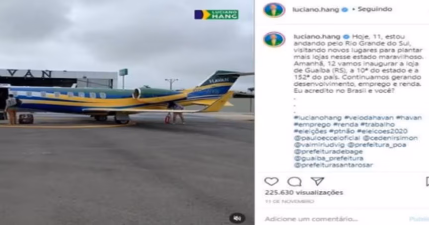Click the video of the airplane
Screen dimensions: 429x225
click(x=127, y=112)
